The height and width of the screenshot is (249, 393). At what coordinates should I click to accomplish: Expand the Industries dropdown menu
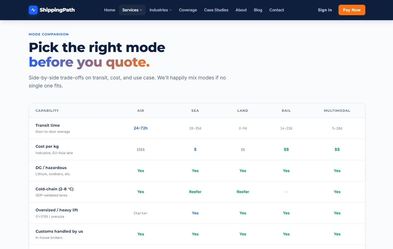(x=161, y=10)
